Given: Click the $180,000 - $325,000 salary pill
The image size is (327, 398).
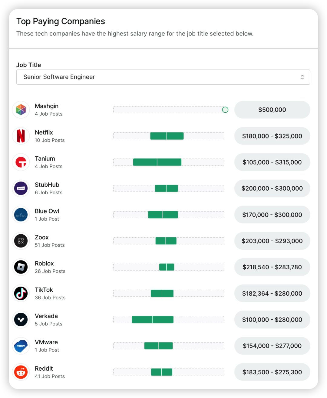Looking at the screenshot, I should point(272,136).
